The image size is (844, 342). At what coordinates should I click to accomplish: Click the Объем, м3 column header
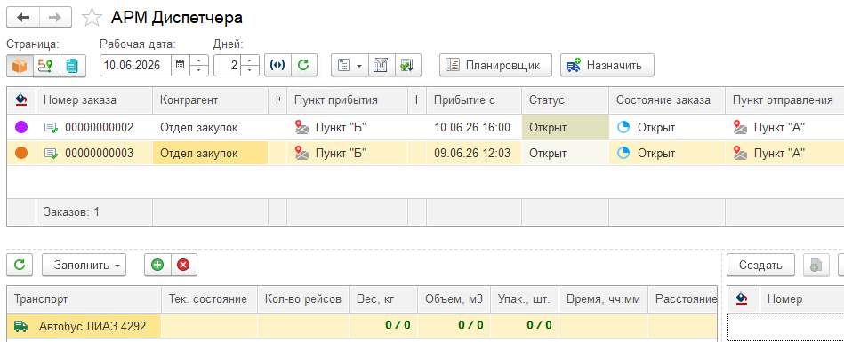454,299
